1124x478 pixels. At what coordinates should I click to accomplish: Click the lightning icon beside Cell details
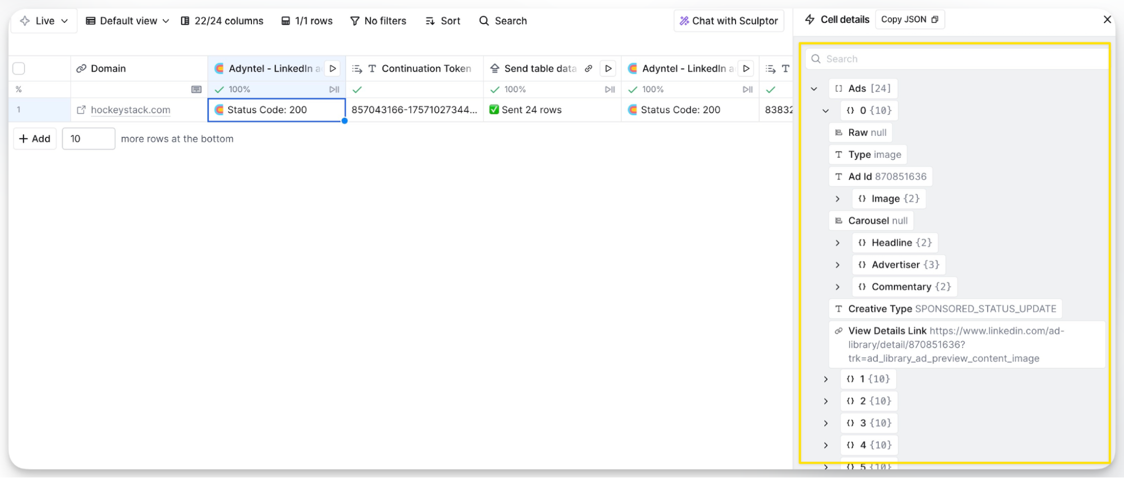810,19
